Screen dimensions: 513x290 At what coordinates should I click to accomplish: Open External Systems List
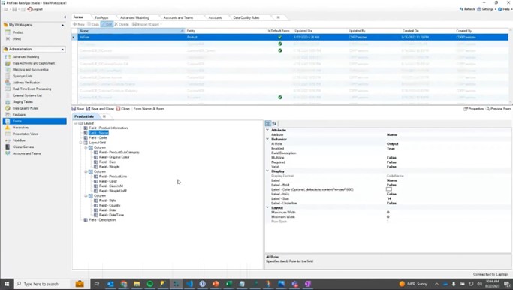[27, 95]
